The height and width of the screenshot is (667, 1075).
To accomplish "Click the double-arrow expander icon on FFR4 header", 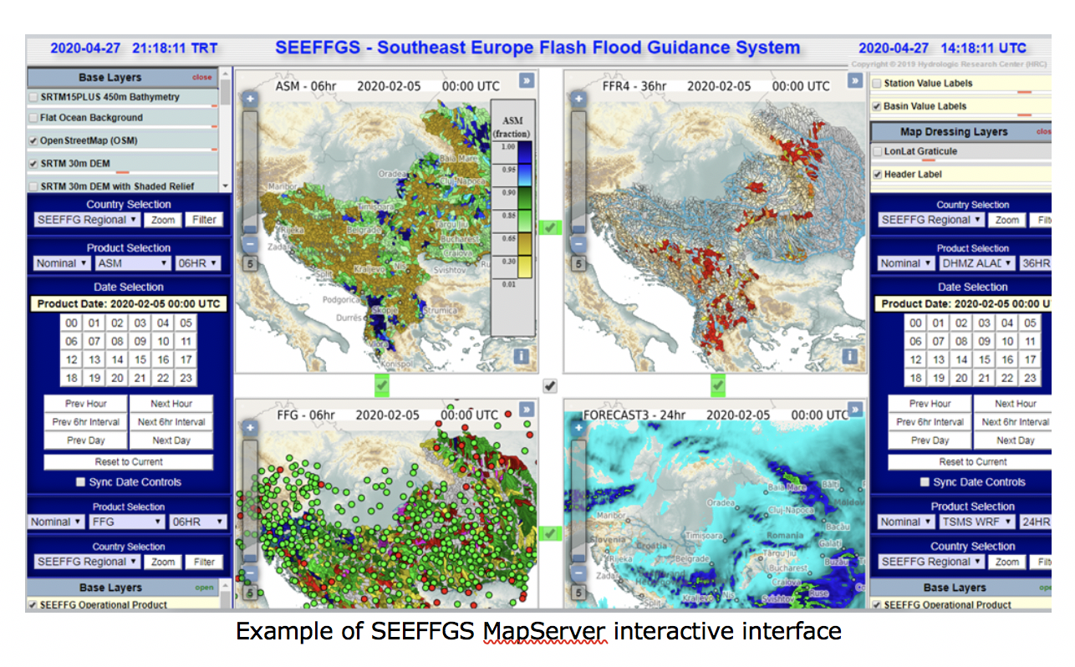I will point(854,81).
